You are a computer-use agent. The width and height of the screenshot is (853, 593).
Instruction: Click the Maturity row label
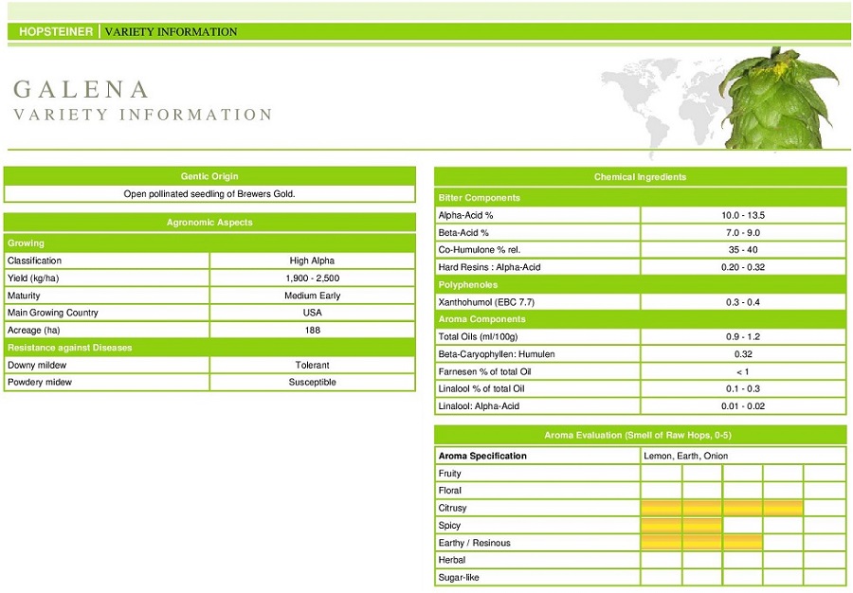(24, 296)
